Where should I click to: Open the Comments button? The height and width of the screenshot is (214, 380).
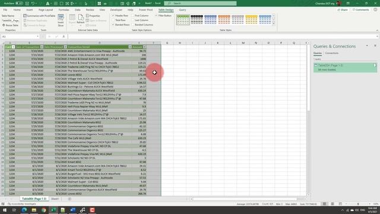point(360,10)
